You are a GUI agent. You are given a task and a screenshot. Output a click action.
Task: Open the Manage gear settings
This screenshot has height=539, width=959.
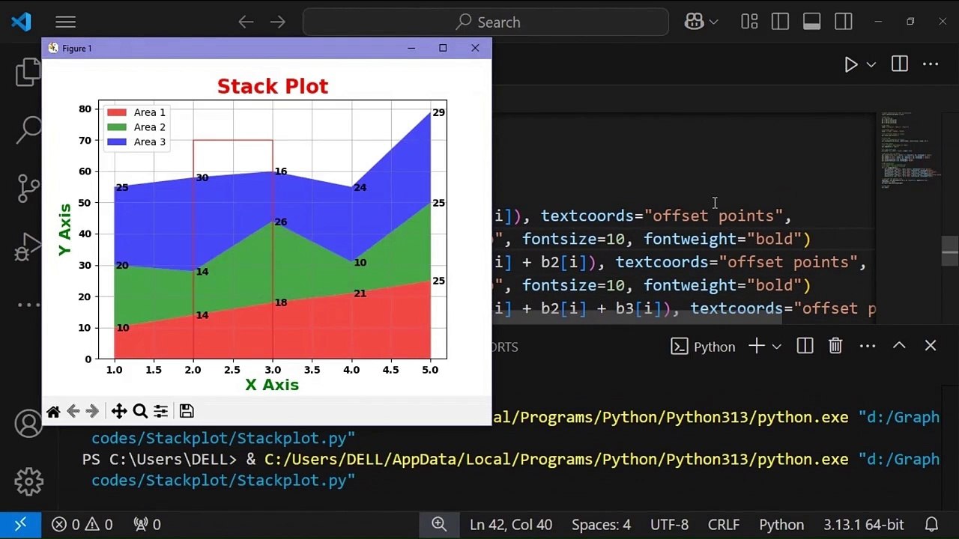coord(28,481)
